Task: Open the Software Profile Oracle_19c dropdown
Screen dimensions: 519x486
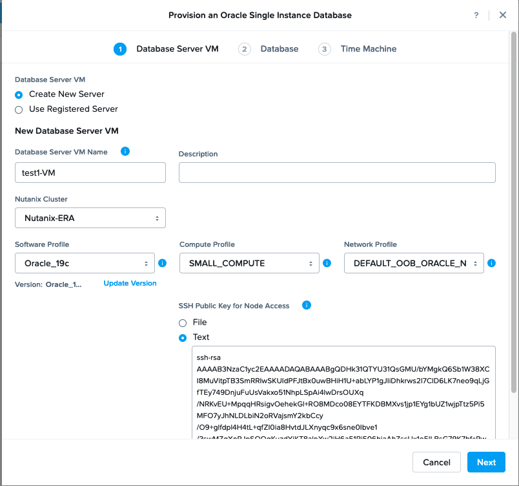Action: tap(85, 263)
